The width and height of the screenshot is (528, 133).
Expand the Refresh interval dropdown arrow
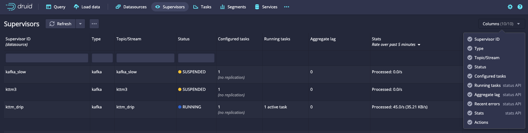[x=80, y=24]
